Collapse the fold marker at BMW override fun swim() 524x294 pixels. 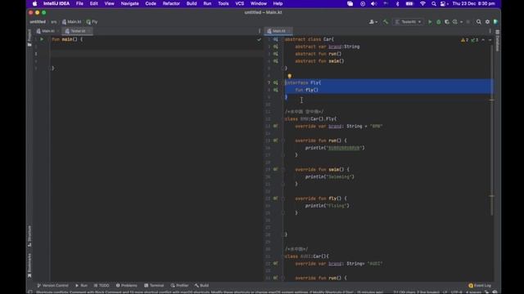(283, 169)
